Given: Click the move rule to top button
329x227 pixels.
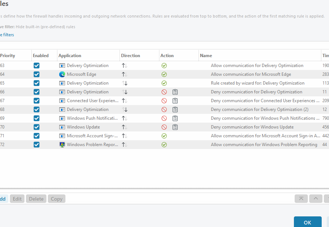Looking at the screenshot, I should [301, 198].
